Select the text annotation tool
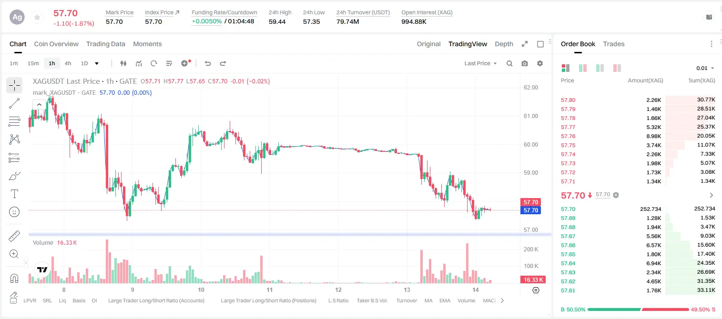The width and height of the screenshot is (722, 319). click(14, 194)
